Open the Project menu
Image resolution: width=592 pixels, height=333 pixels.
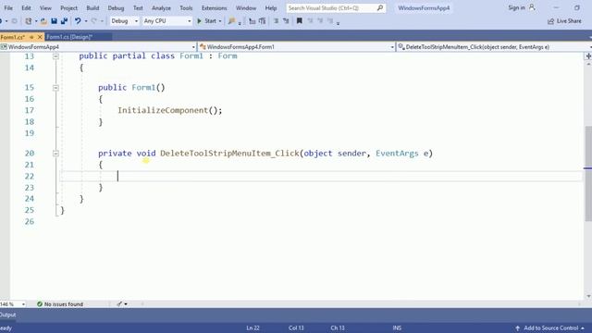68,7
